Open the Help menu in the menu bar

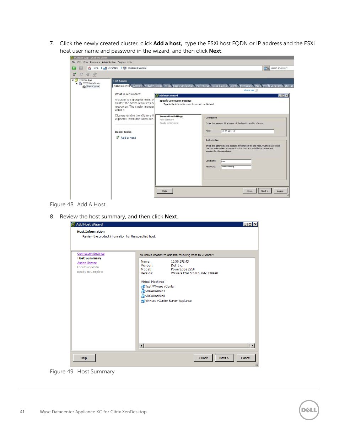(130, 62)
